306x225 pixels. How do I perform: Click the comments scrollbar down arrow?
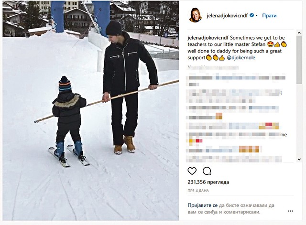pos(299,159)
